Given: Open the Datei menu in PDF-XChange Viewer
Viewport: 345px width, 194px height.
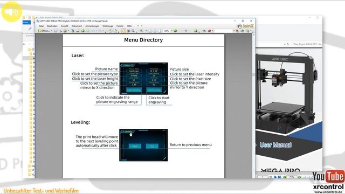Looking at the screenshot, I should pos(41,26).
